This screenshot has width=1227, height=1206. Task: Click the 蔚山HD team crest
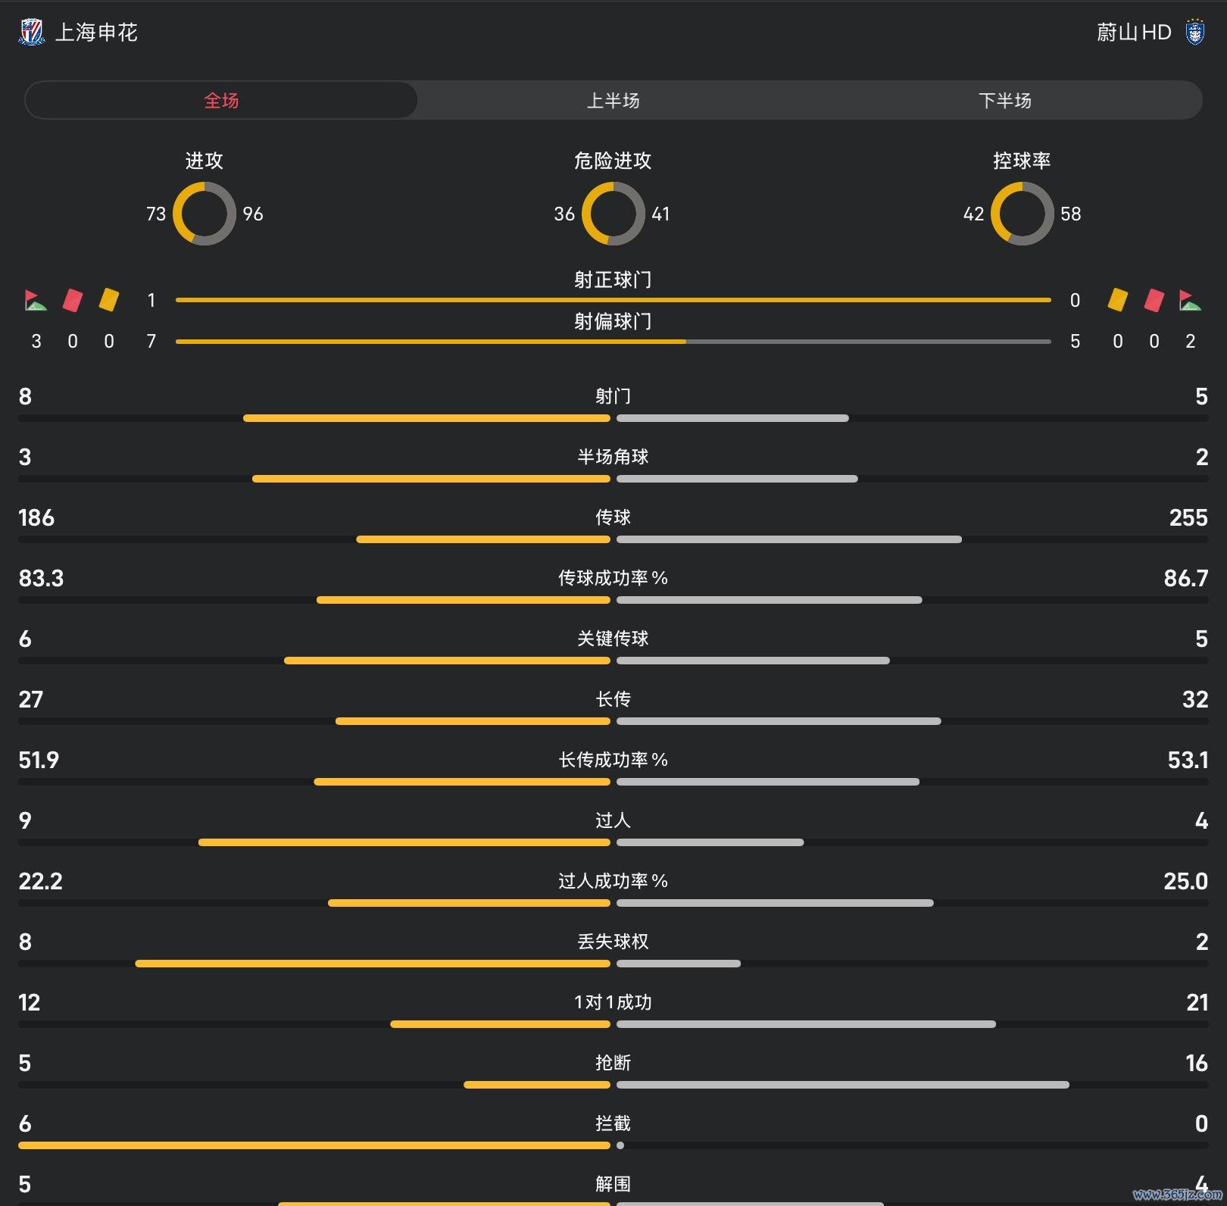(1195, 32)
